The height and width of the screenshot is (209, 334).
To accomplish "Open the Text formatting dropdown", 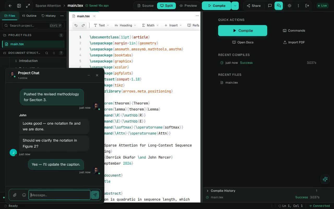I will click(x=102, y=25).
